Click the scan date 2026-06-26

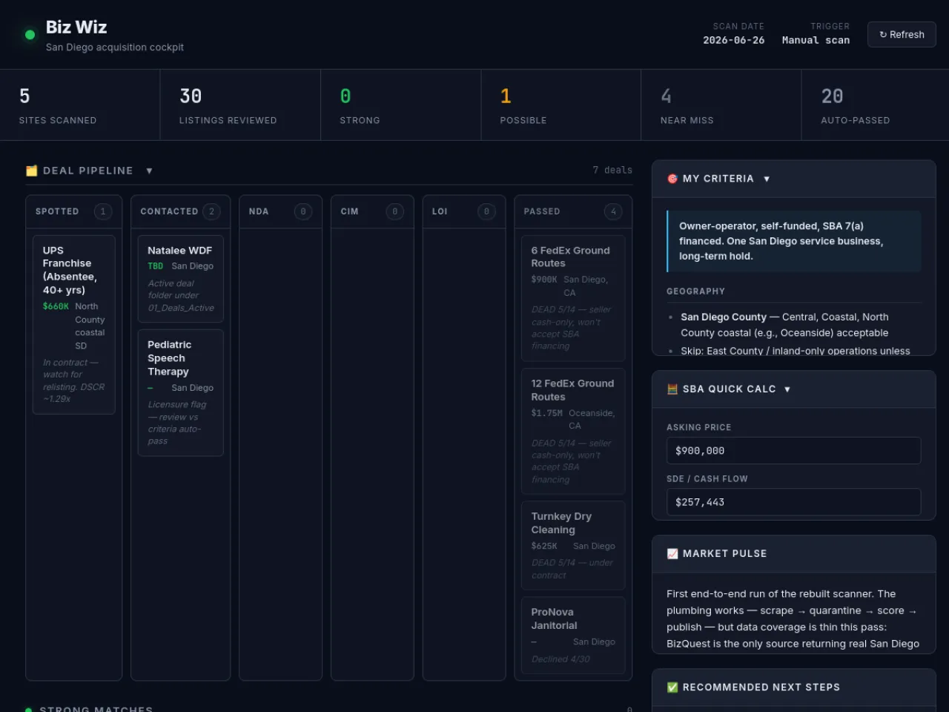tap(733, 40)
